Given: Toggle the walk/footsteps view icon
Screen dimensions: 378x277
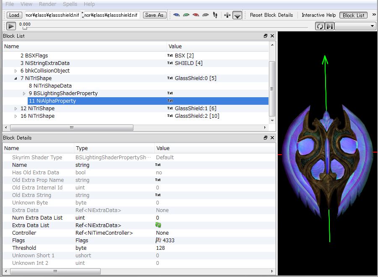Looking at the screenshot, I should (x=215, y=15).
